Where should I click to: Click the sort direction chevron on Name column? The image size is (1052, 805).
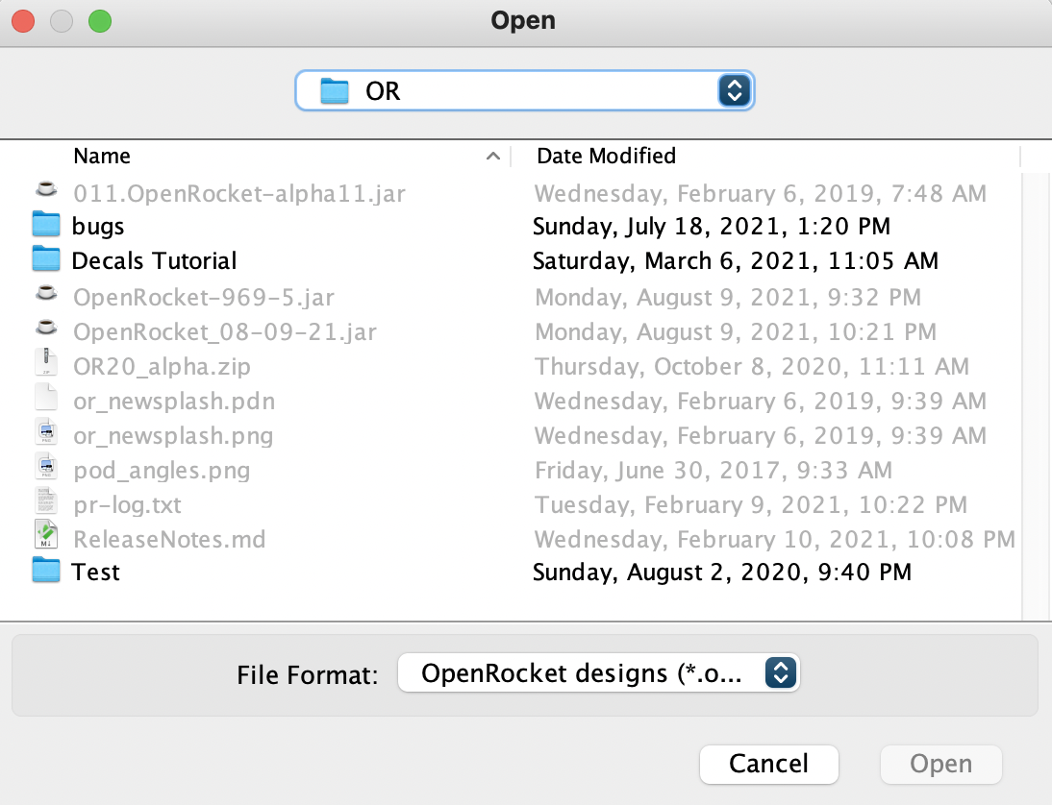click(492, 156)
